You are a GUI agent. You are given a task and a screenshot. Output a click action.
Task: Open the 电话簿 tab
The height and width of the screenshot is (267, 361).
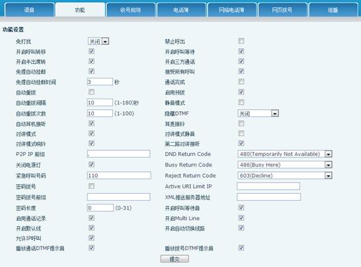(181, 10)
